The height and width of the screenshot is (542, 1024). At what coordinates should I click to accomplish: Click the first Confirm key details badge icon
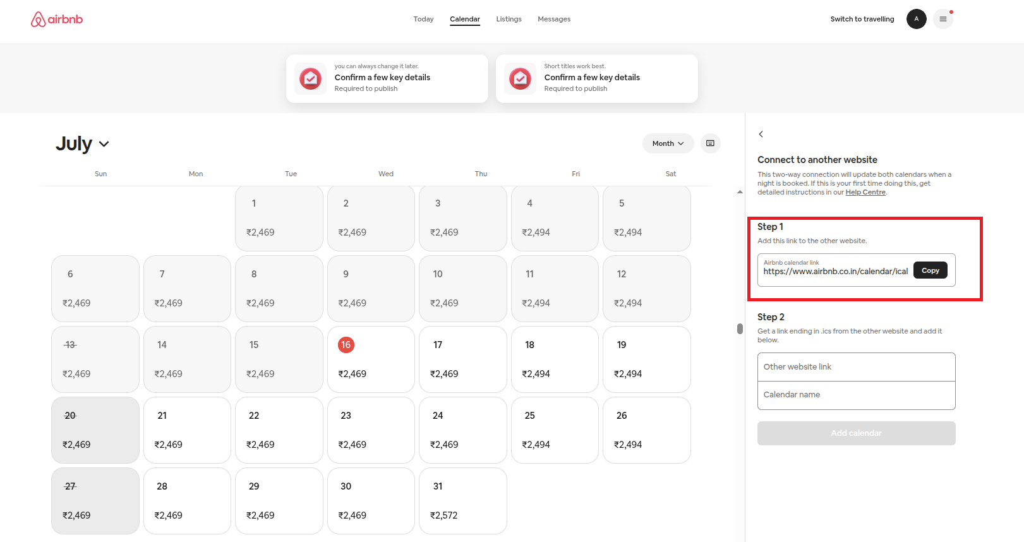click(x=310, y=78)
